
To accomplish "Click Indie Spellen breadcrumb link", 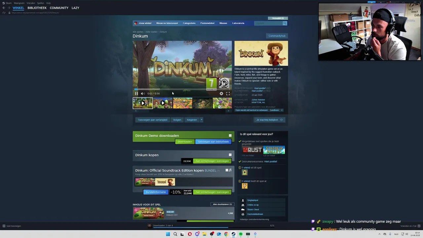I will [x=151, y=32].
